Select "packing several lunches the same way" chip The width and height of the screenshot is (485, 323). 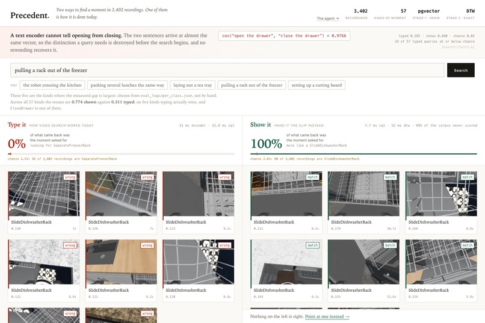coord(128,85)
